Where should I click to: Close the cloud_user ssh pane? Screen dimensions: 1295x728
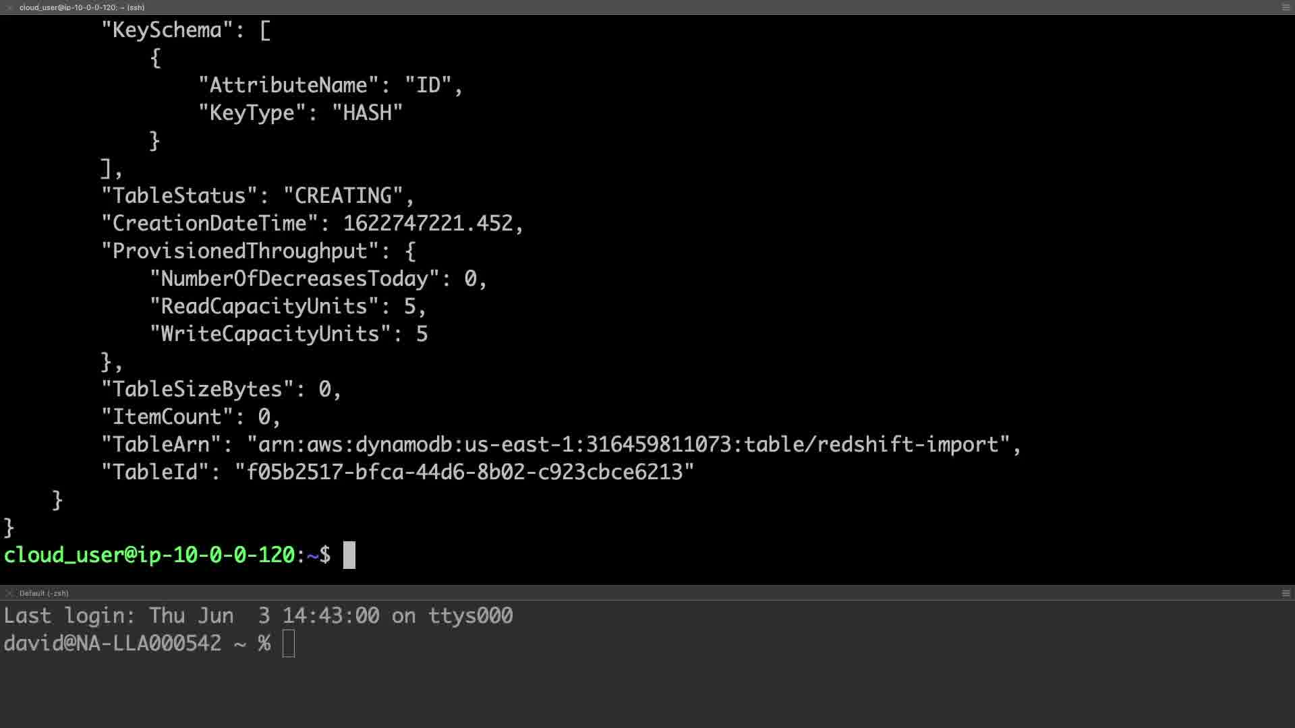coord(9,7)
